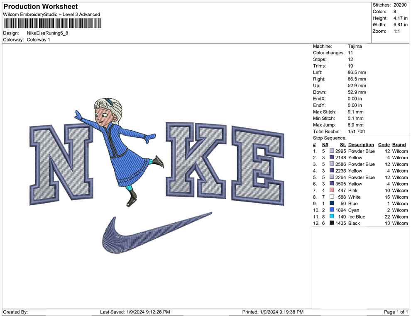Pick the dark Blue swatch in row 9
Viewport: 411px width, 316px height.
332,203
